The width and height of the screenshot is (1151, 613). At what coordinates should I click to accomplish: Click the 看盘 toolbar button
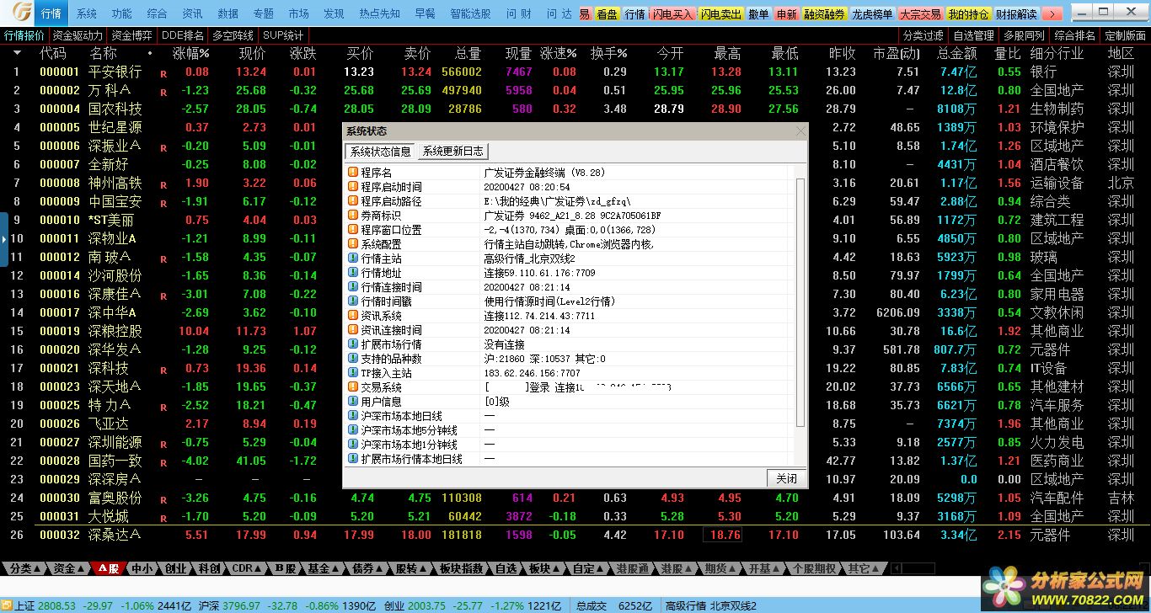[607, 14]
